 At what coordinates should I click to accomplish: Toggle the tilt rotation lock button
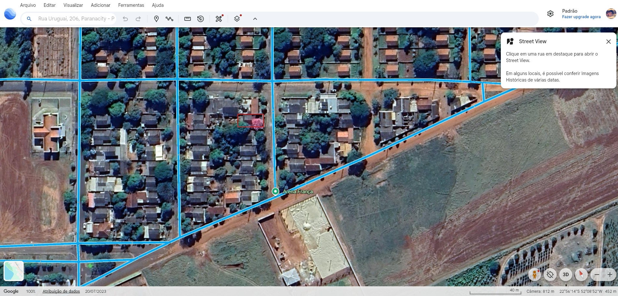pos(550,275)
